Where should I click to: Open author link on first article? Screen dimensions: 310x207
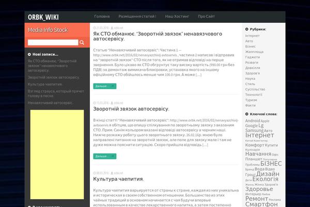tap(118, 28)
